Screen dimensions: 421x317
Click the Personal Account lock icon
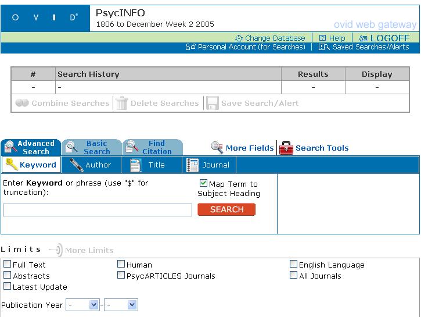click(x=190, y=47)
